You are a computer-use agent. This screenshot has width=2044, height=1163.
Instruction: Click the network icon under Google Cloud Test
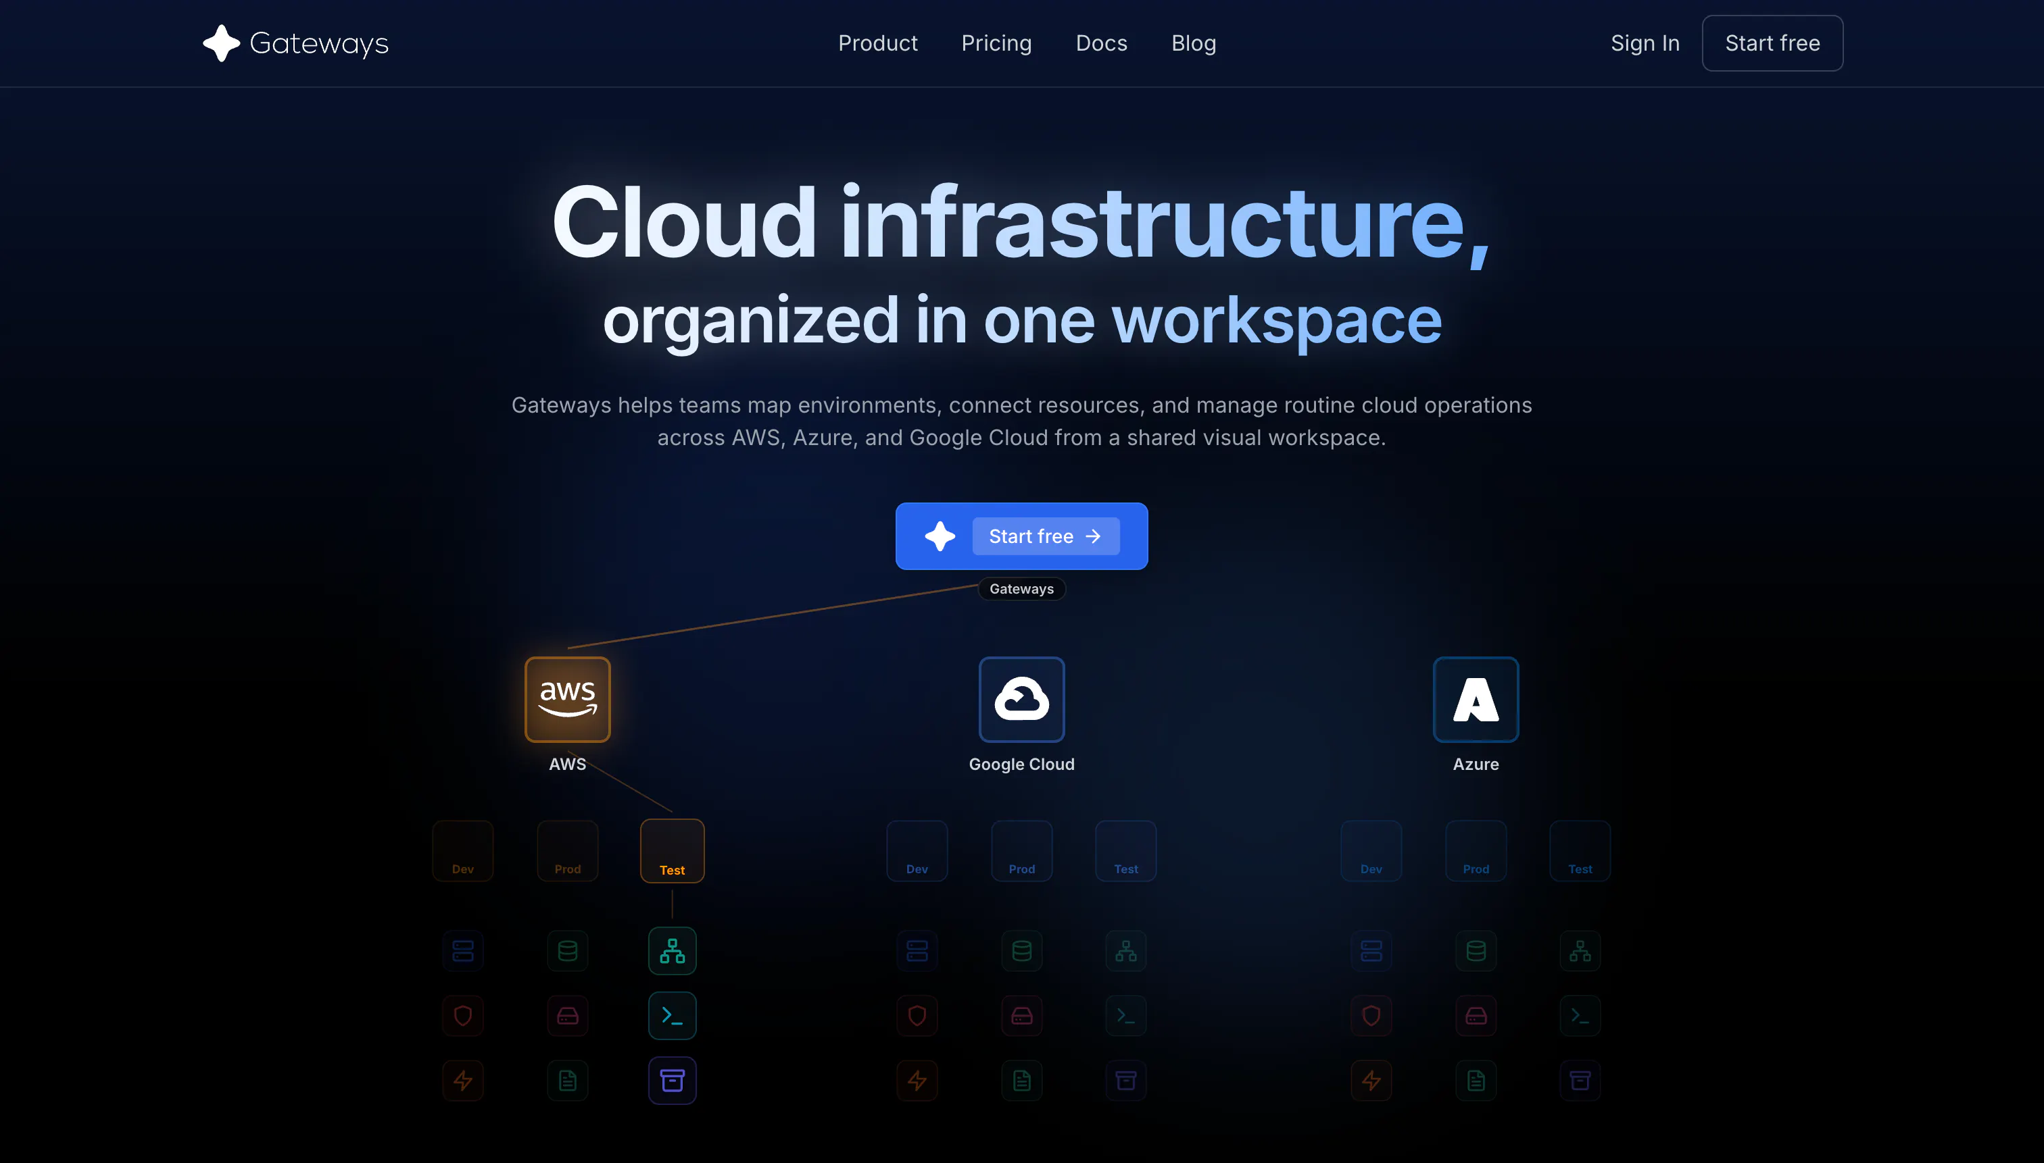coord(1125,950)
